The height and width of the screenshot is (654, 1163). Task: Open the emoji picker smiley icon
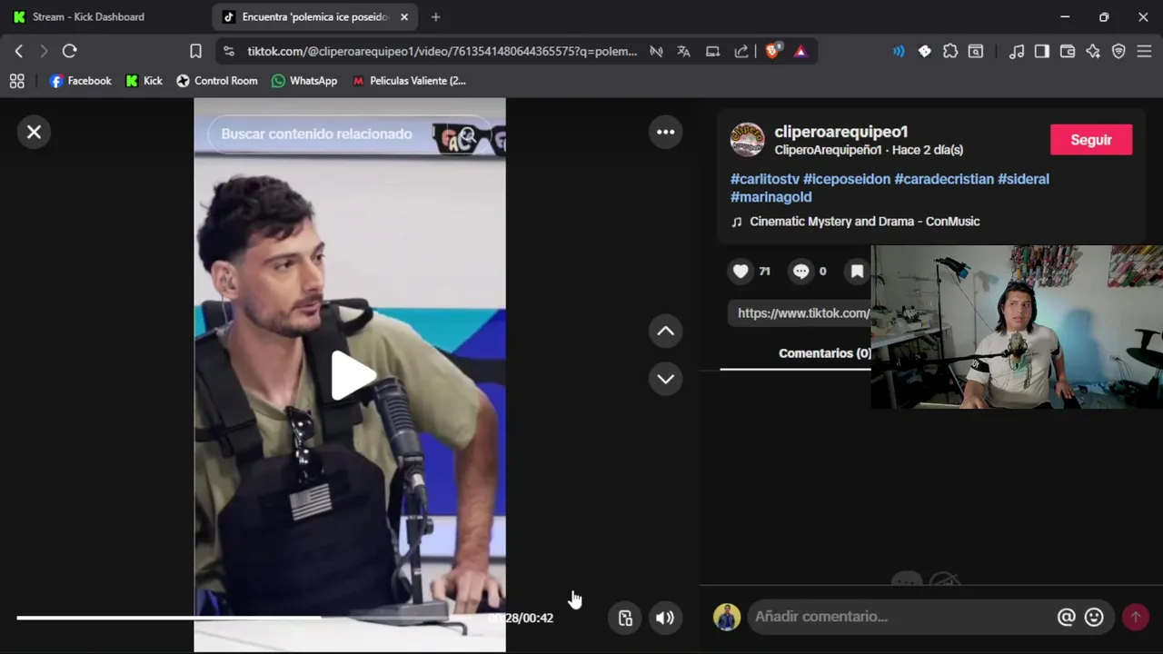1095,618
